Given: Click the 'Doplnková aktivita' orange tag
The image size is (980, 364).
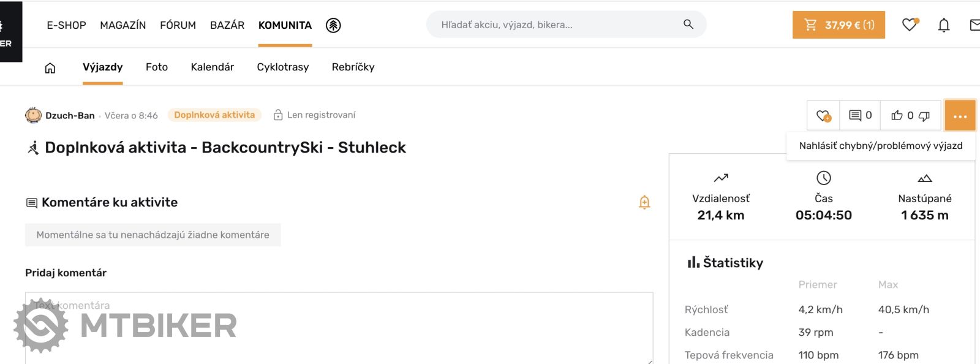Looking at the screenshot, I should point(214,115).
